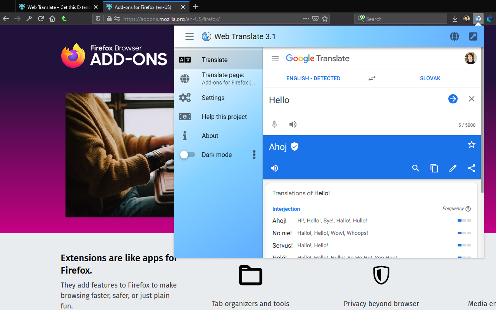
Task: Clear the source text with X
Action: coord(472,99)
